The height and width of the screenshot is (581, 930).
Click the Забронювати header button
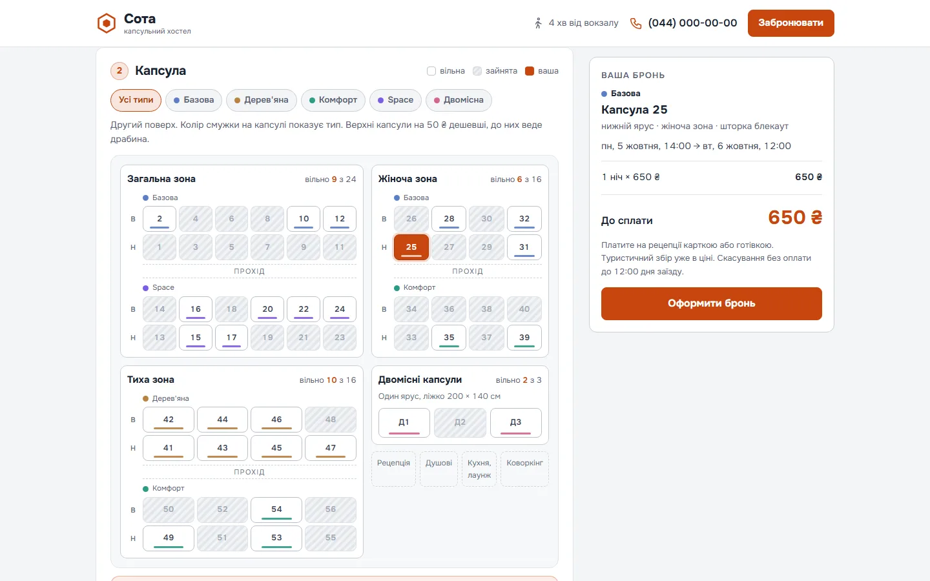point(790,23)
